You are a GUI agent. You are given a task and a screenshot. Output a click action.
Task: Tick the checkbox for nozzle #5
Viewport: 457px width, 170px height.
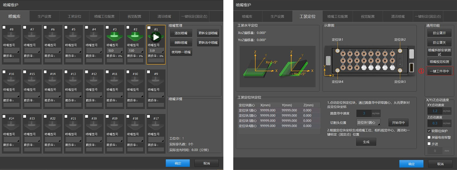pyautogui.click(x=66, y=27)
